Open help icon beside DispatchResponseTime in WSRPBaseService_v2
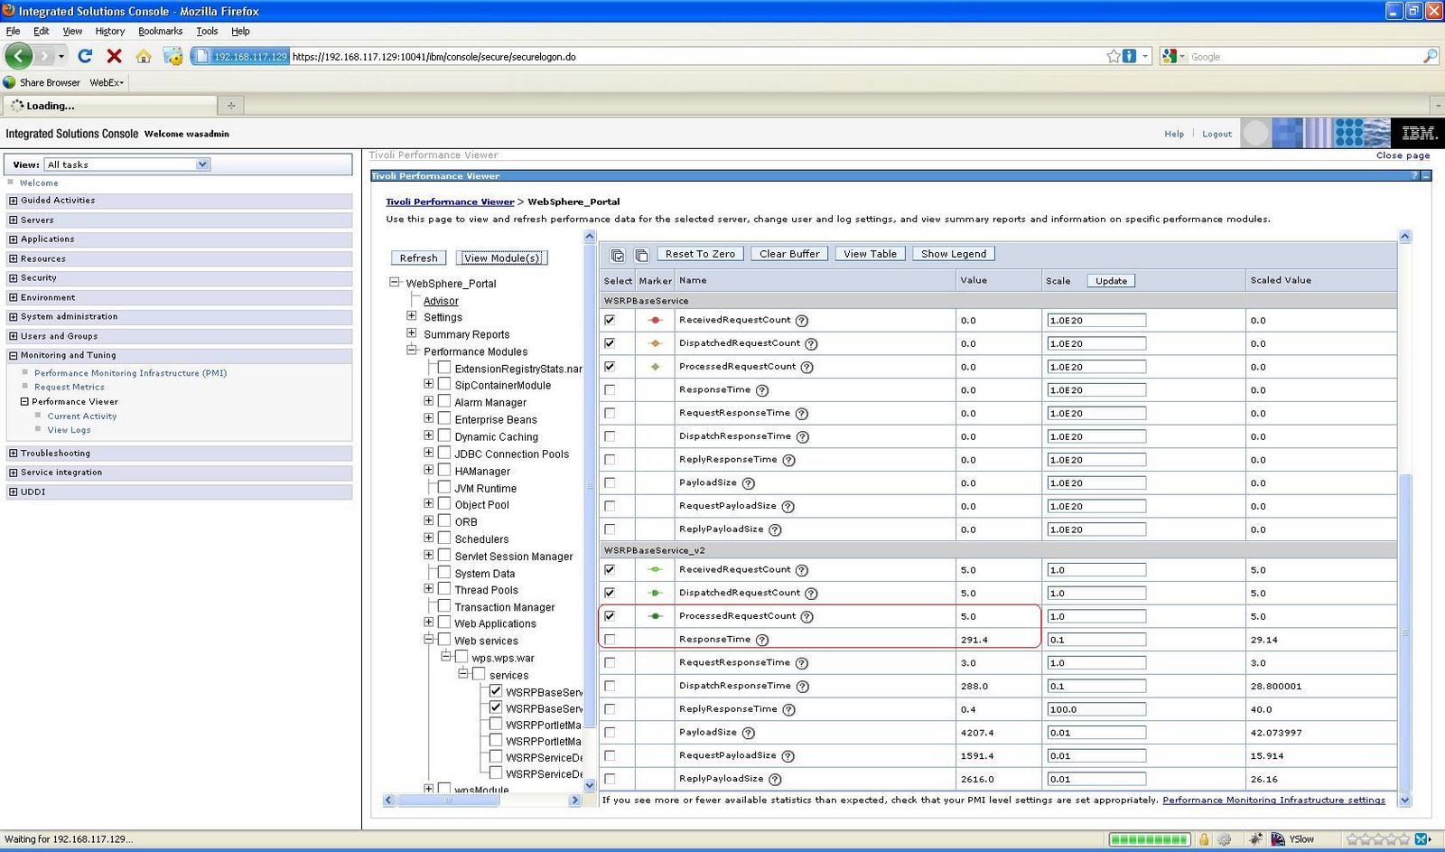 click(x=802, y=687)
